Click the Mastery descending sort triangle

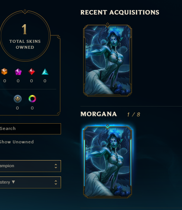pyautogui.click(x=13, y=182)
